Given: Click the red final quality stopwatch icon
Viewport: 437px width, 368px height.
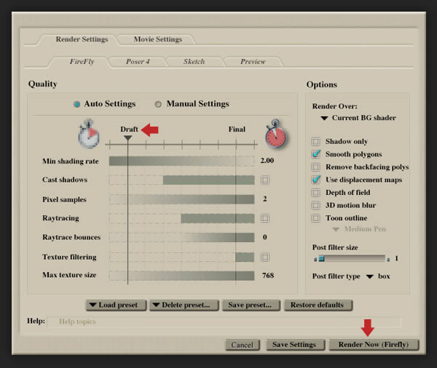Looking at the screenshot, I should [276, 134].
